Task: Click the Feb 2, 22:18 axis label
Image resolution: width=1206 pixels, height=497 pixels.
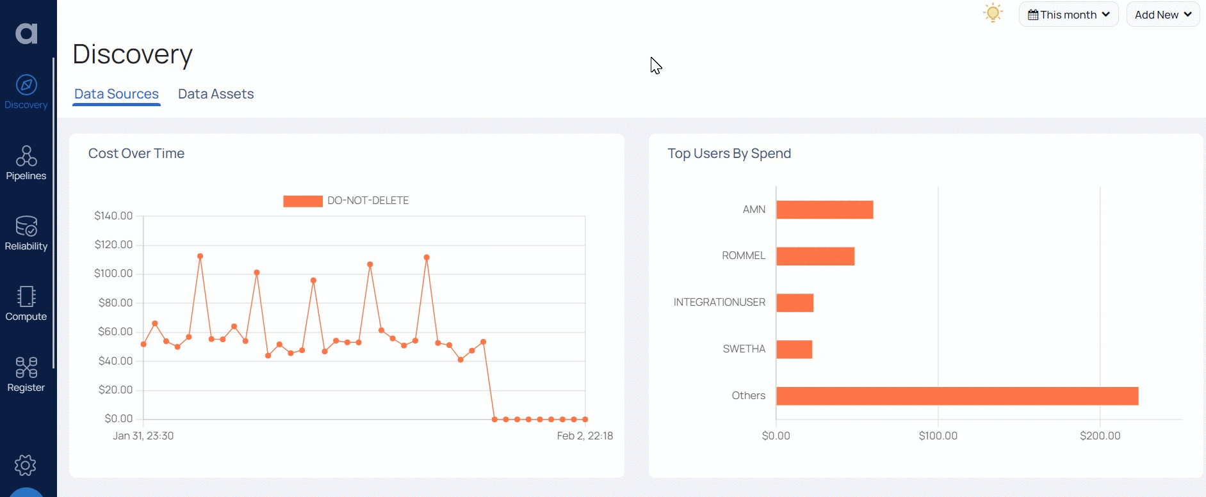Action: click(585, 436)
